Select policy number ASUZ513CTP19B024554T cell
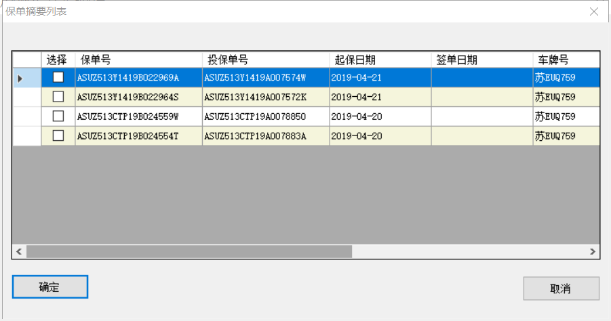This screenshot has height=321, width=611. pos(138,136)
